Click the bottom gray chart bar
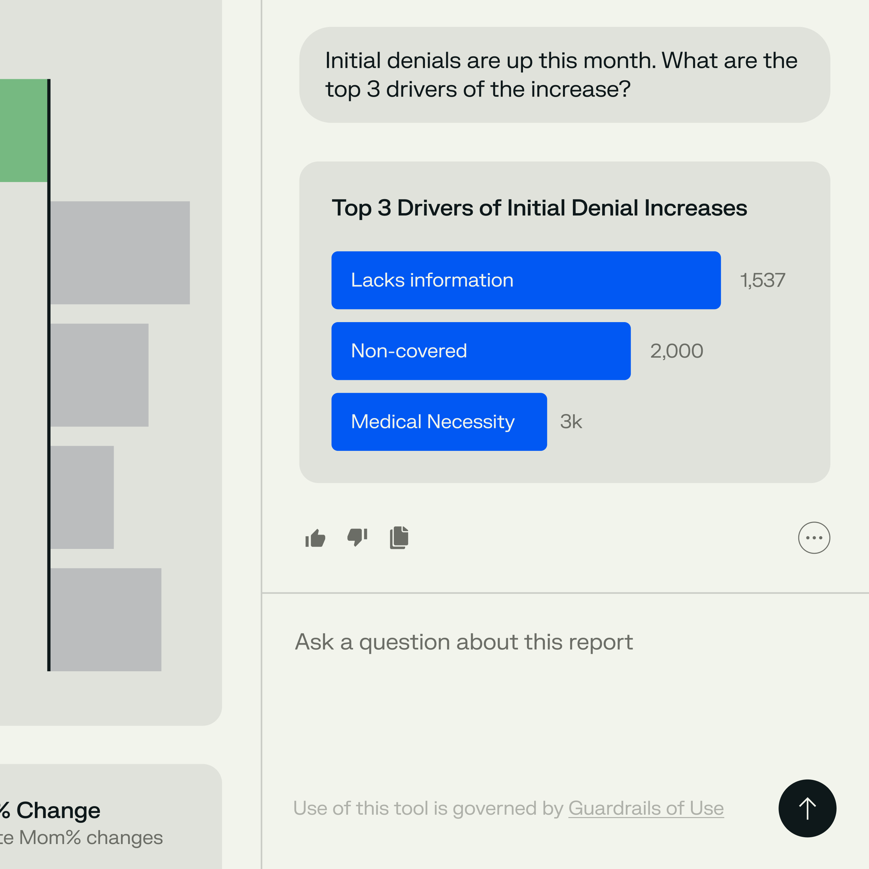This screenshot has height=869, width=869. (106, 619)
